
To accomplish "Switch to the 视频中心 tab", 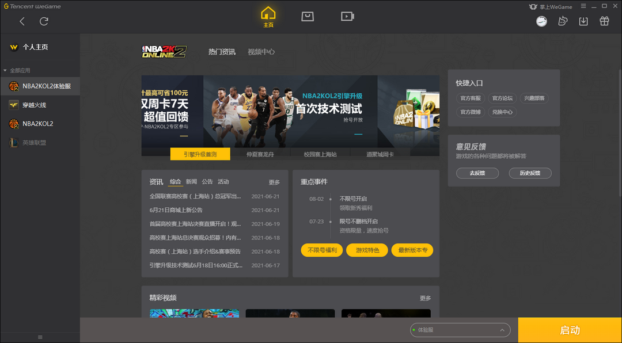I will point(261,52).
